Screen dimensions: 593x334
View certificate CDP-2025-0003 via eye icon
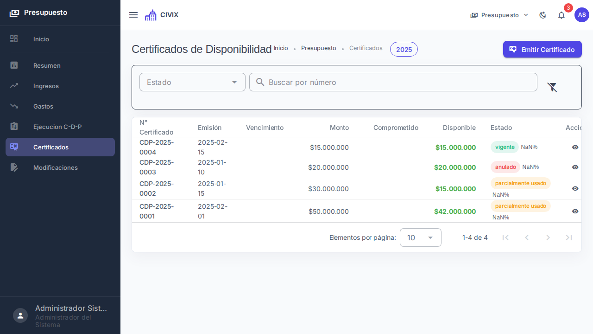(x=575, y=167)
